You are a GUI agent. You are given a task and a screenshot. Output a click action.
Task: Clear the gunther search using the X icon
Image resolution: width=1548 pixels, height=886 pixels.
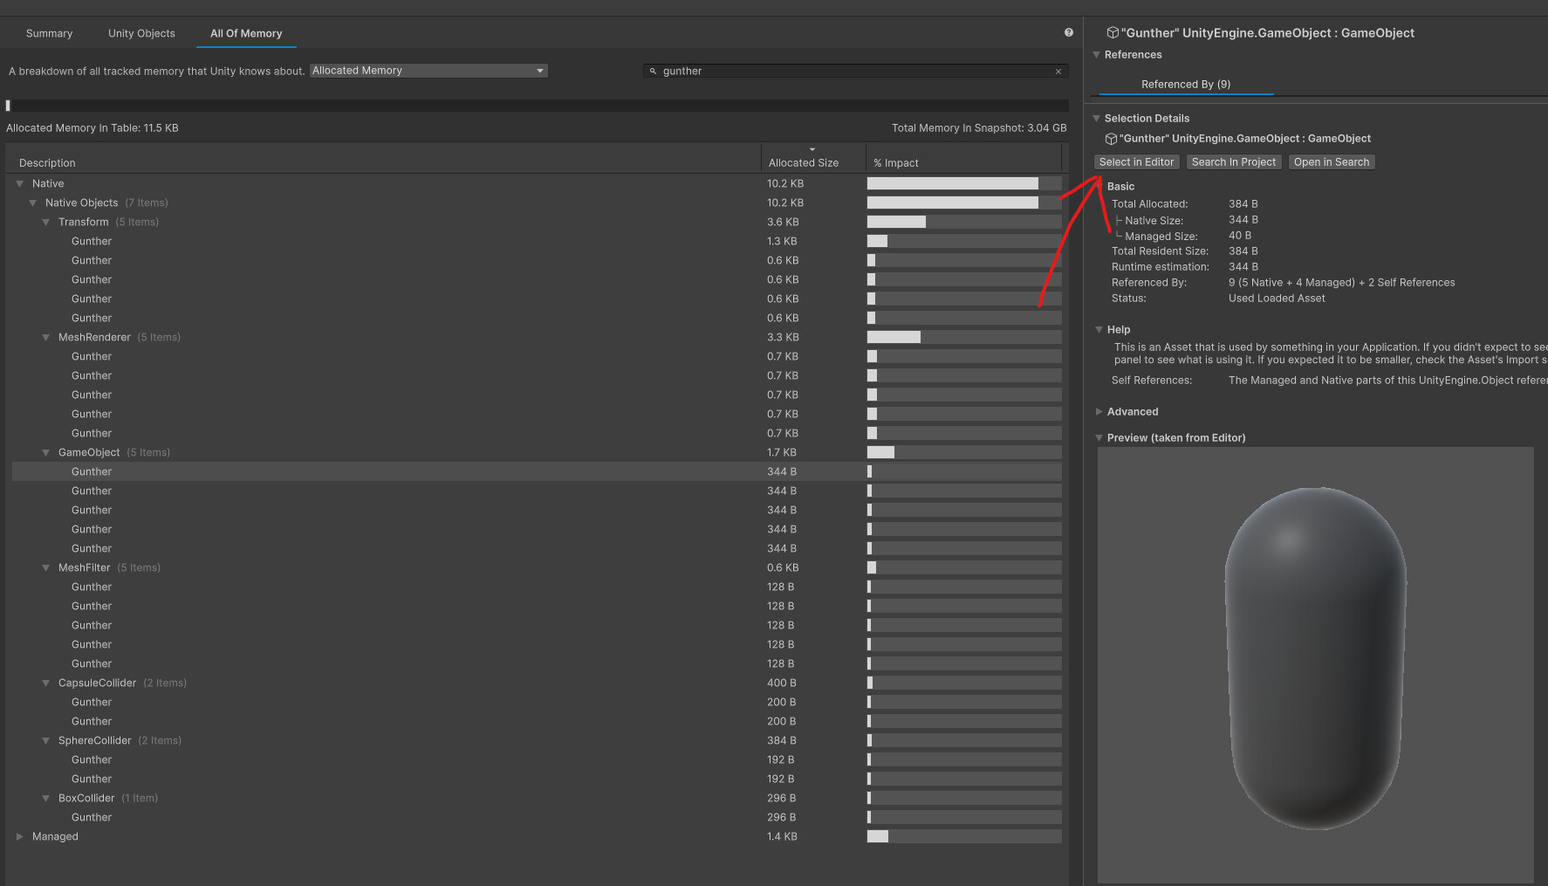[1058, 71]
